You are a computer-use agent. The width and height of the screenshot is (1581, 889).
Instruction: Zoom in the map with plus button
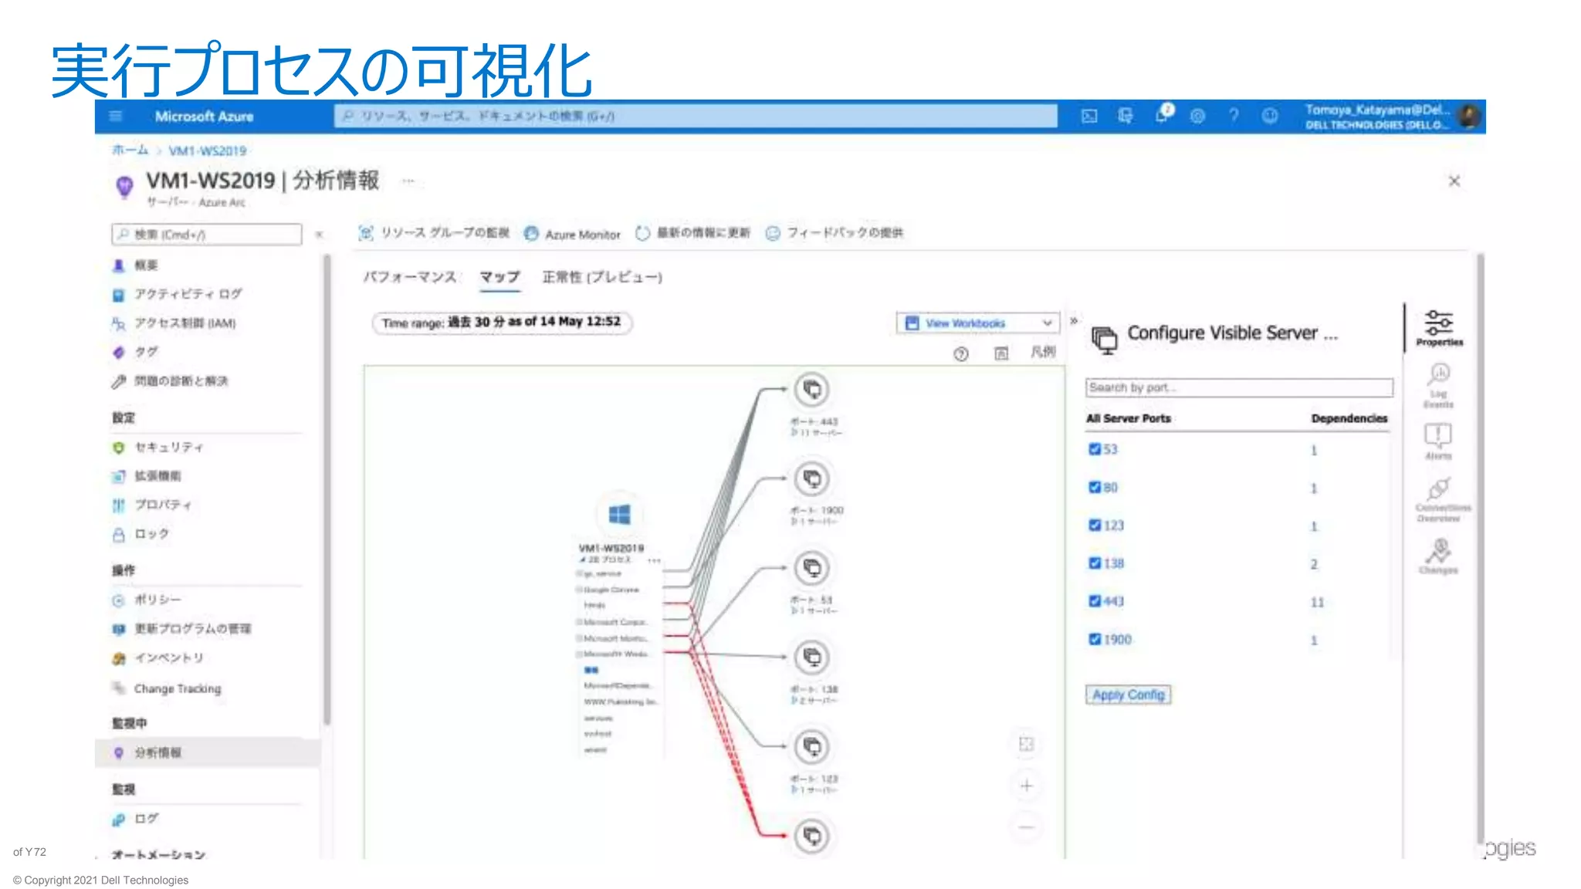pos(1026,786)
